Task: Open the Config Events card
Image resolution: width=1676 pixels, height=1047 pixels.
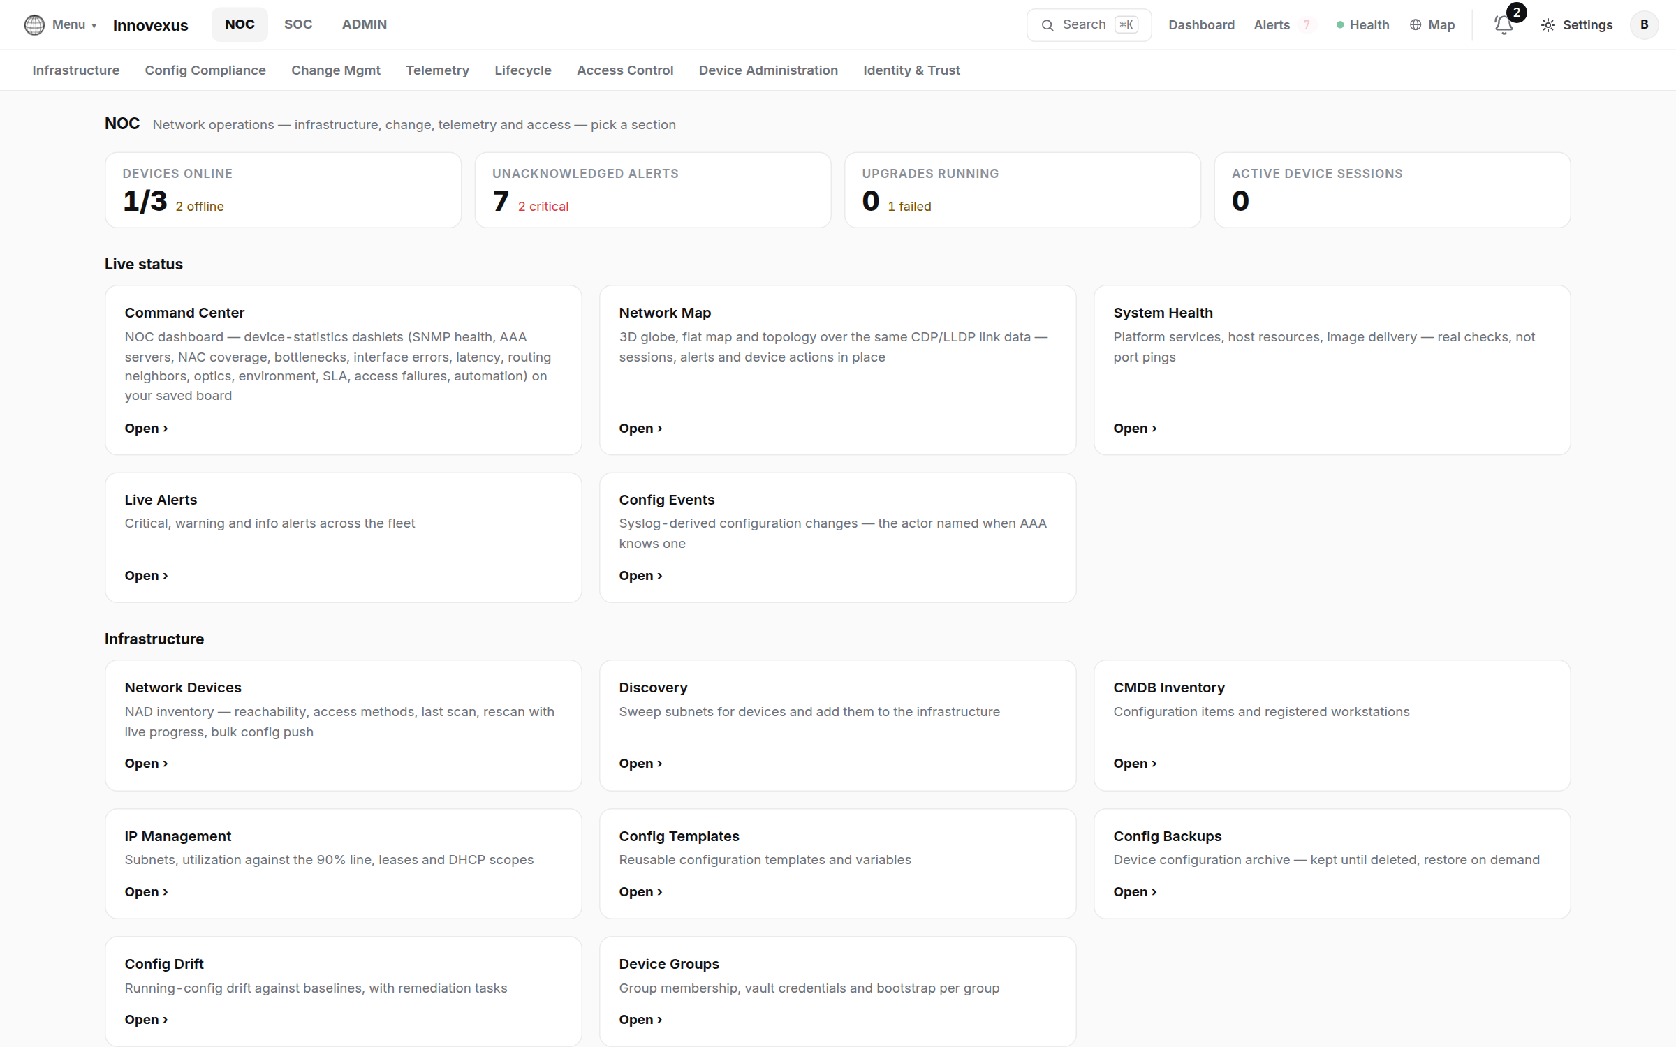Action: click(837, 537)
